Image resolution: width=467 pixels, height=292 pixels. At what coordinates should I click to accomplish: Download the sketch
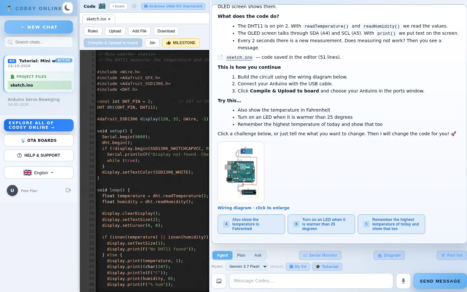pos(166,31)
